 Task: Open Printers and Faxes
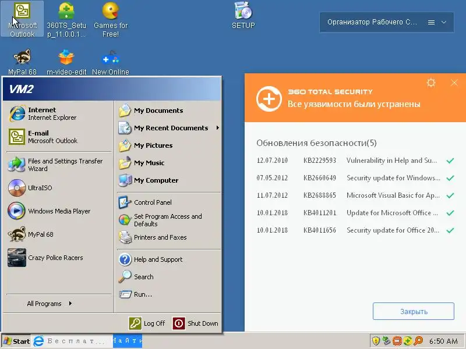pyautogui.click(x=169, y=237)
